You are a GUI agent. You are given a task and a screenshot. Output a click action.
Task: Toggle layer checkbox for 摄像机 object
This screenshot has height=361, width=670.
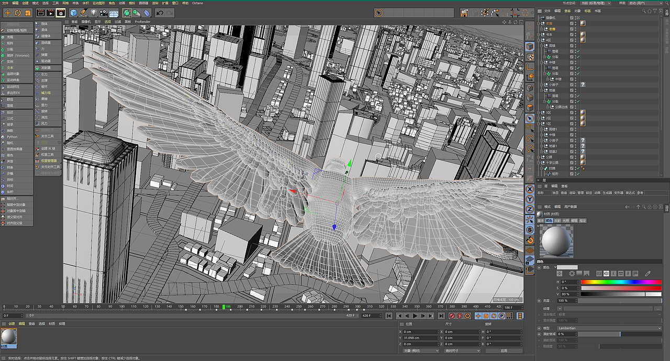click(x=572, y=18)
